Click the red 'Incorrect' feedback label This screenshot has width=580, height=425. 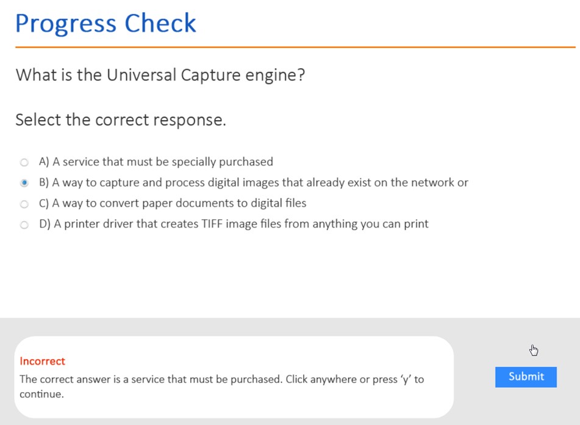[x=42, y=361]
